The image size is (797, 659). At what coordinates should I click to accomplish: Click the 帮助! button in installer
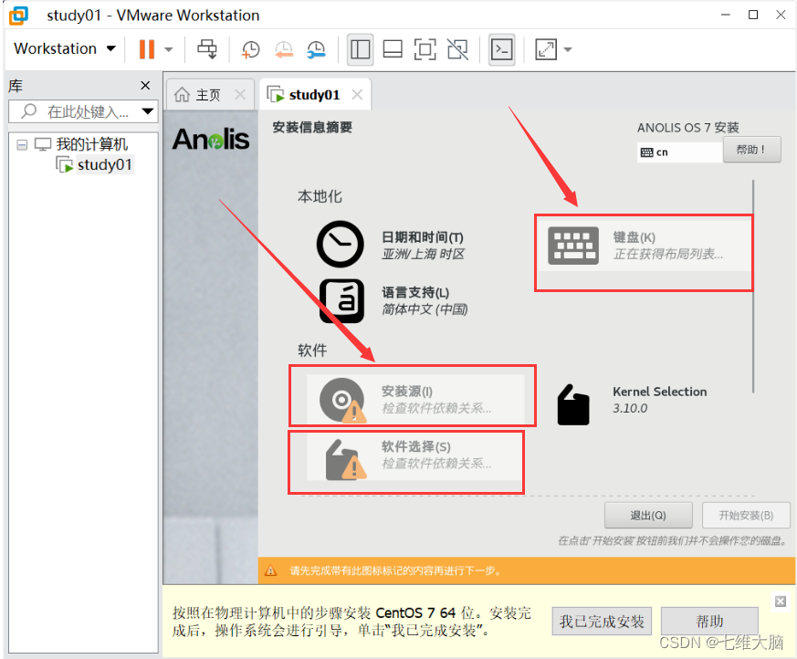tap(751, 150)
